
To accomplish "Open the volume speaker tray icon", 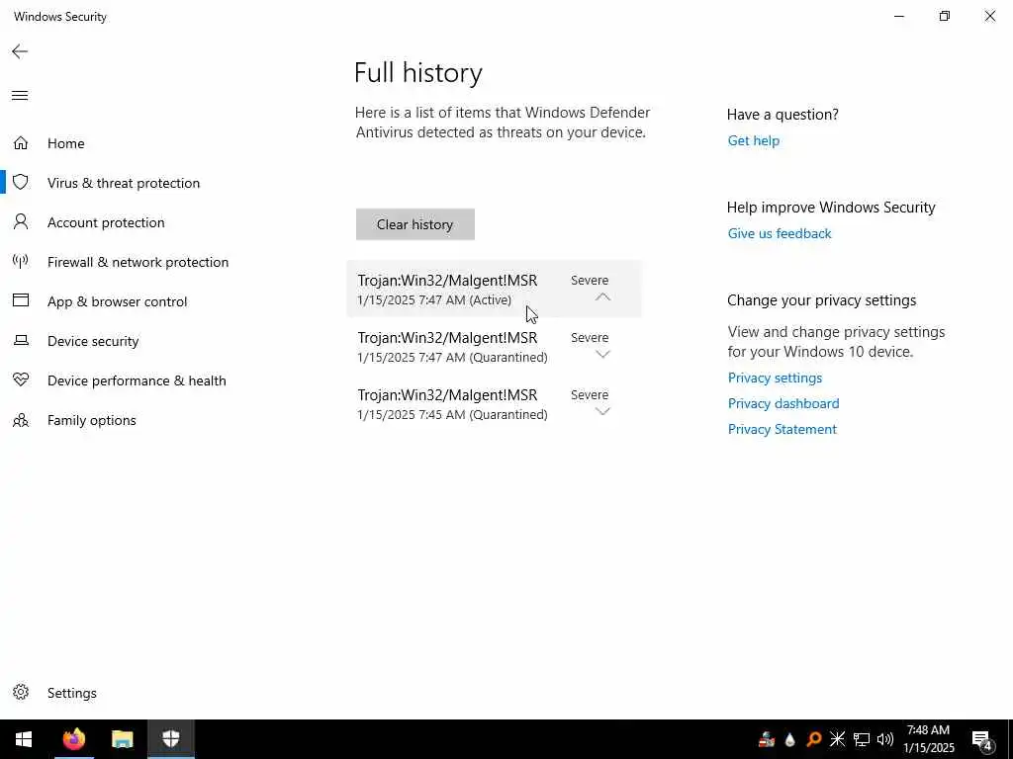I will pyautogui.click(x=885, y=739).
